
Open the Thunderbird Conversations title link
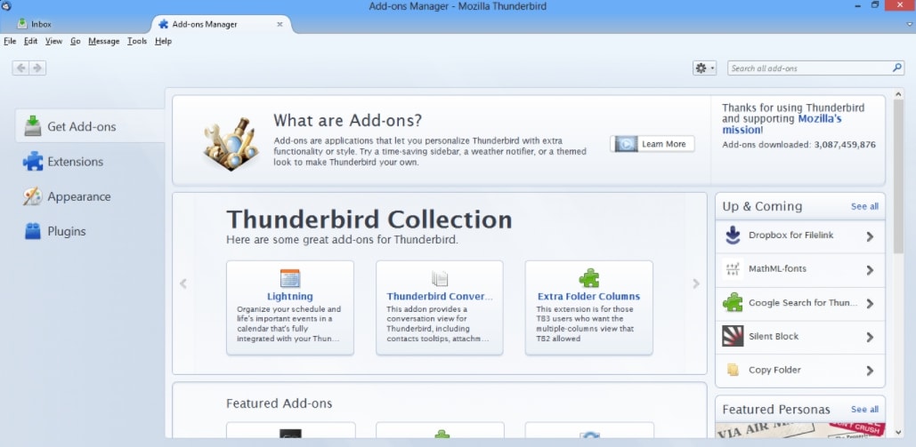click(x=440, y=297)
